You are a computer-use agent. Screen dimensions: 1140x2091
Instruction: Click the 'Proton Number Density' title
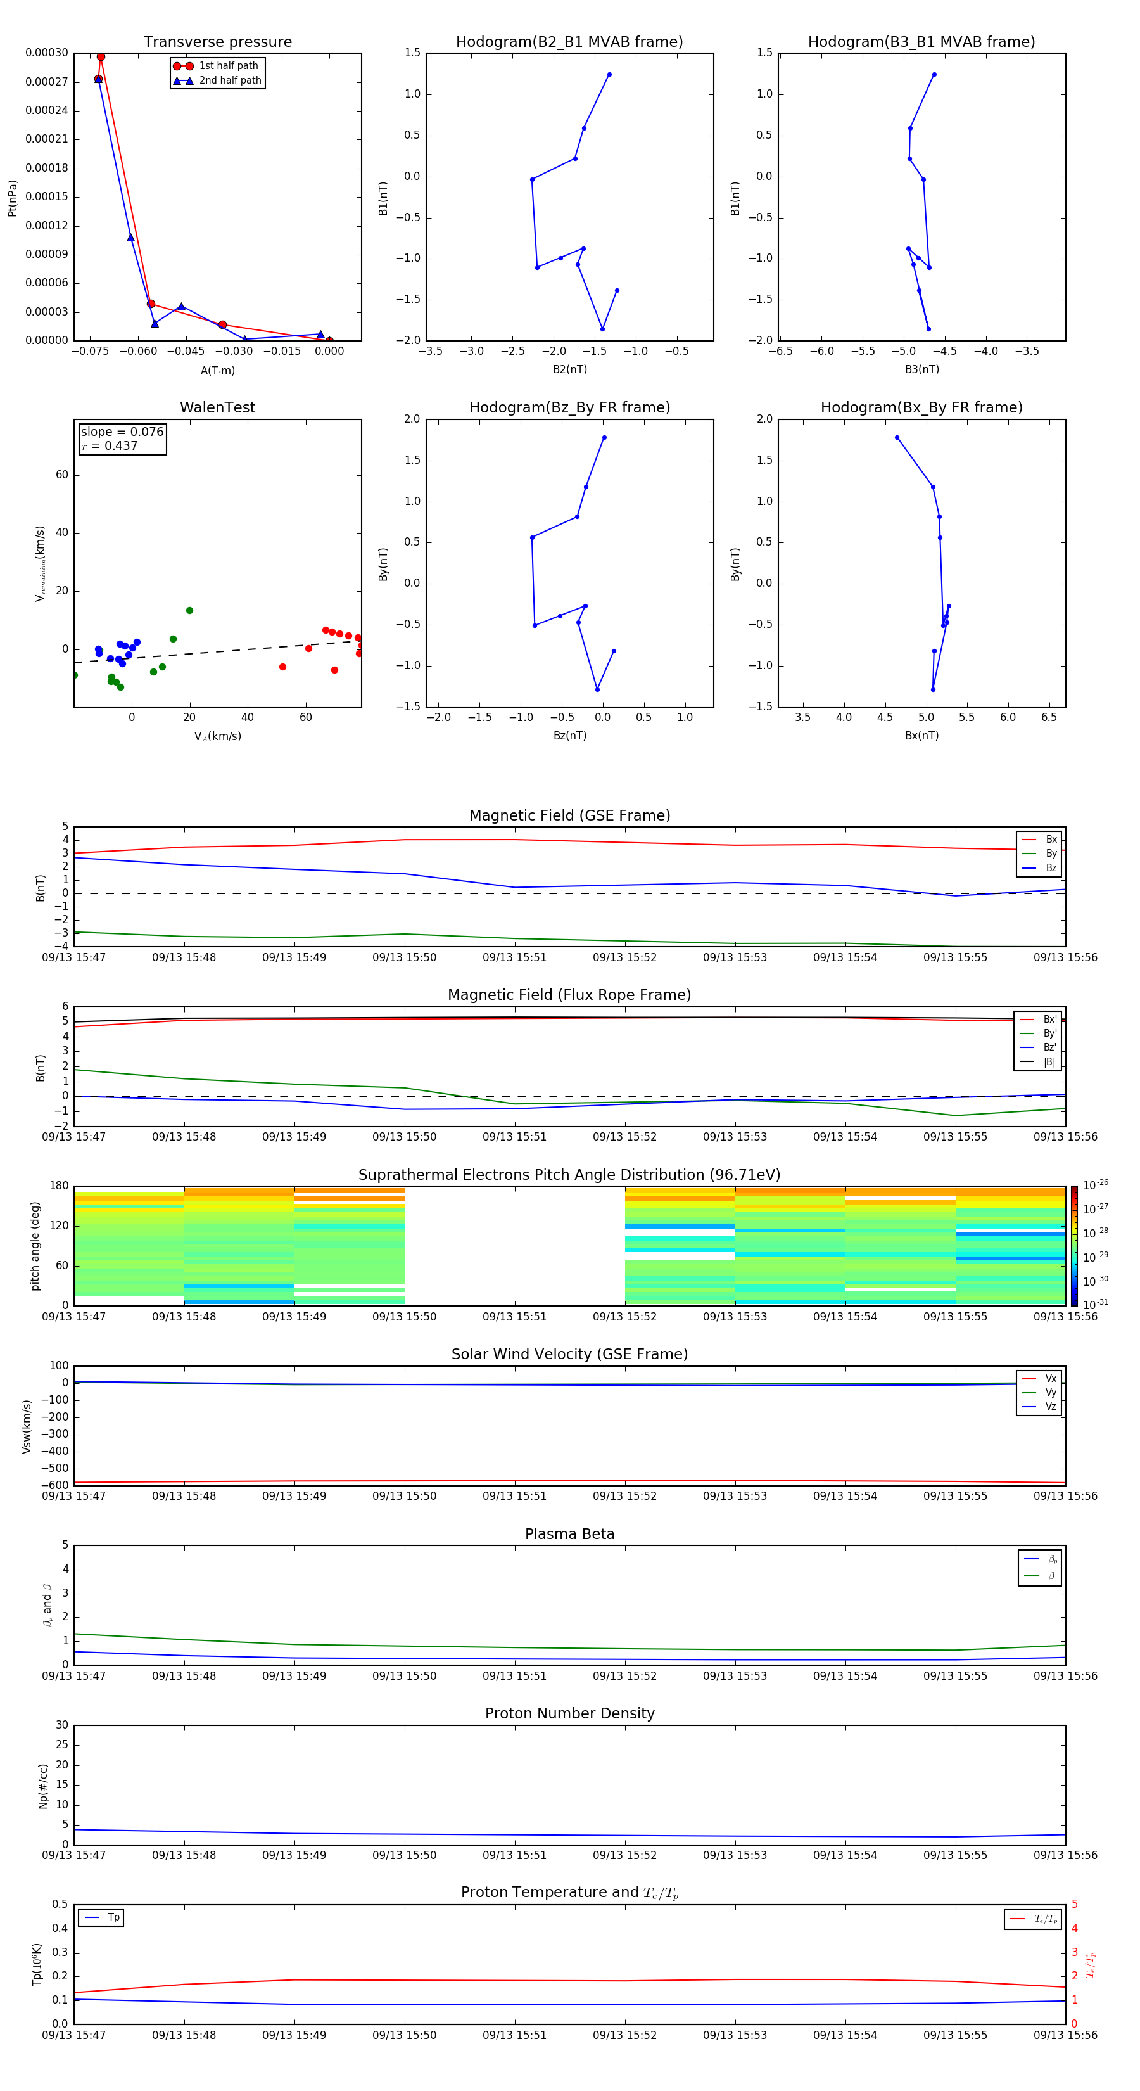pos(569,1713)
